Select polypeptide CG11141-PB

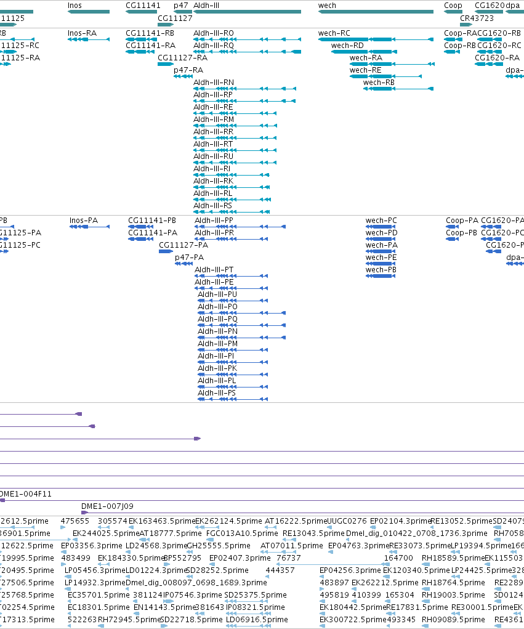tap(152, 221)
